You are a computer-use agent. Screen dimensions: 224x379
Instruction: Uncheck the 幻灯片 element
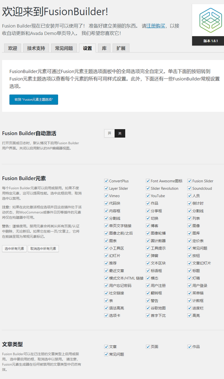coord(106,256)
